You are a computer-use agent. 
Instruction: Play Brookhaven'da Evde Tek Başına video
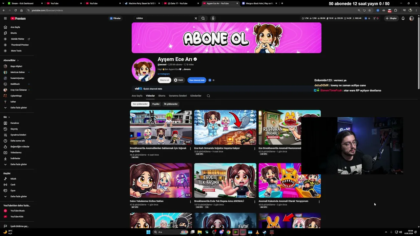tap(225, 181)
